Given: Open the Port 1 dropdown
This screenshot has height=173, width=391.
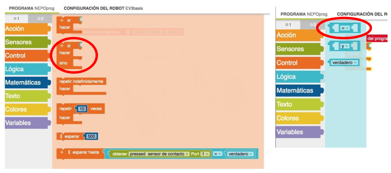Looking at the screenshot, I should coord(205,154).
